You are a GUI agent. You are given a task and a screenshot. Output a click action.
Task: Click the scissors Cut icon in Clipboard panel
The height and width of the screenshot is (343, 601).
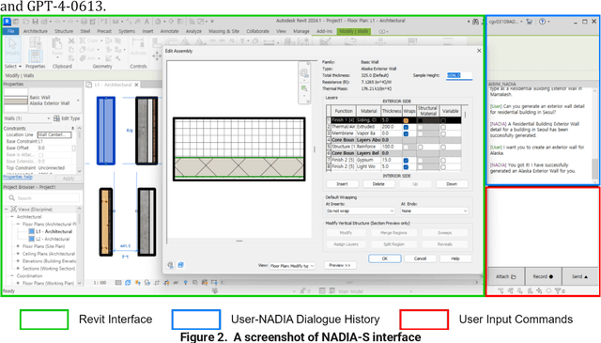click(71, 40)
